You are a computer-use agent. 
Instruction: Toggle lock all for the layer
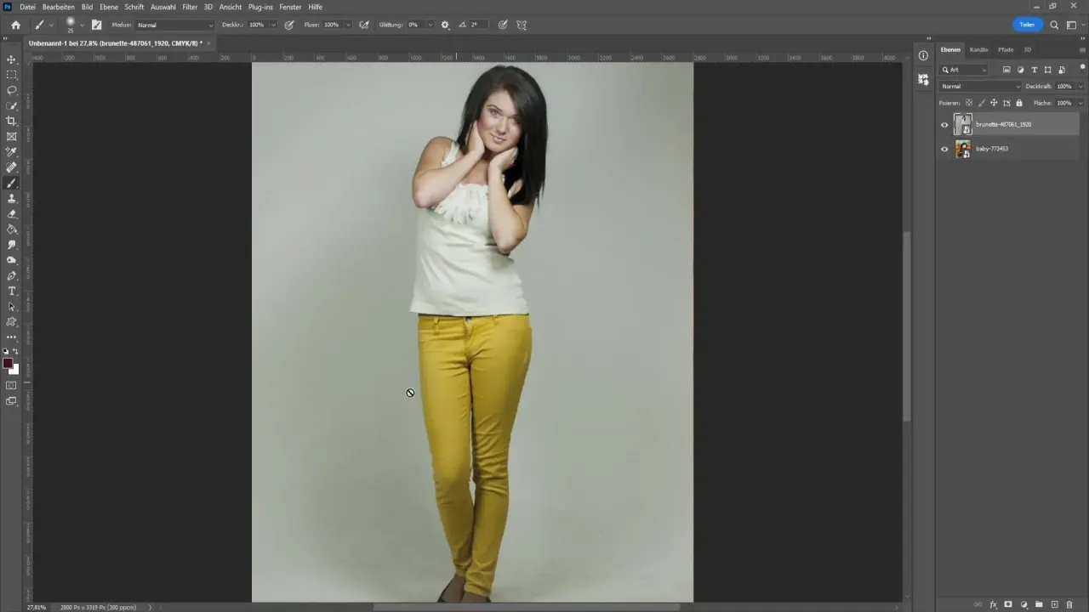(x=1019, y=103)
